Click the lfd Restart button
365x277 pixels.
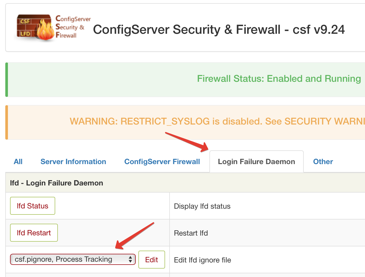(34, 233)
